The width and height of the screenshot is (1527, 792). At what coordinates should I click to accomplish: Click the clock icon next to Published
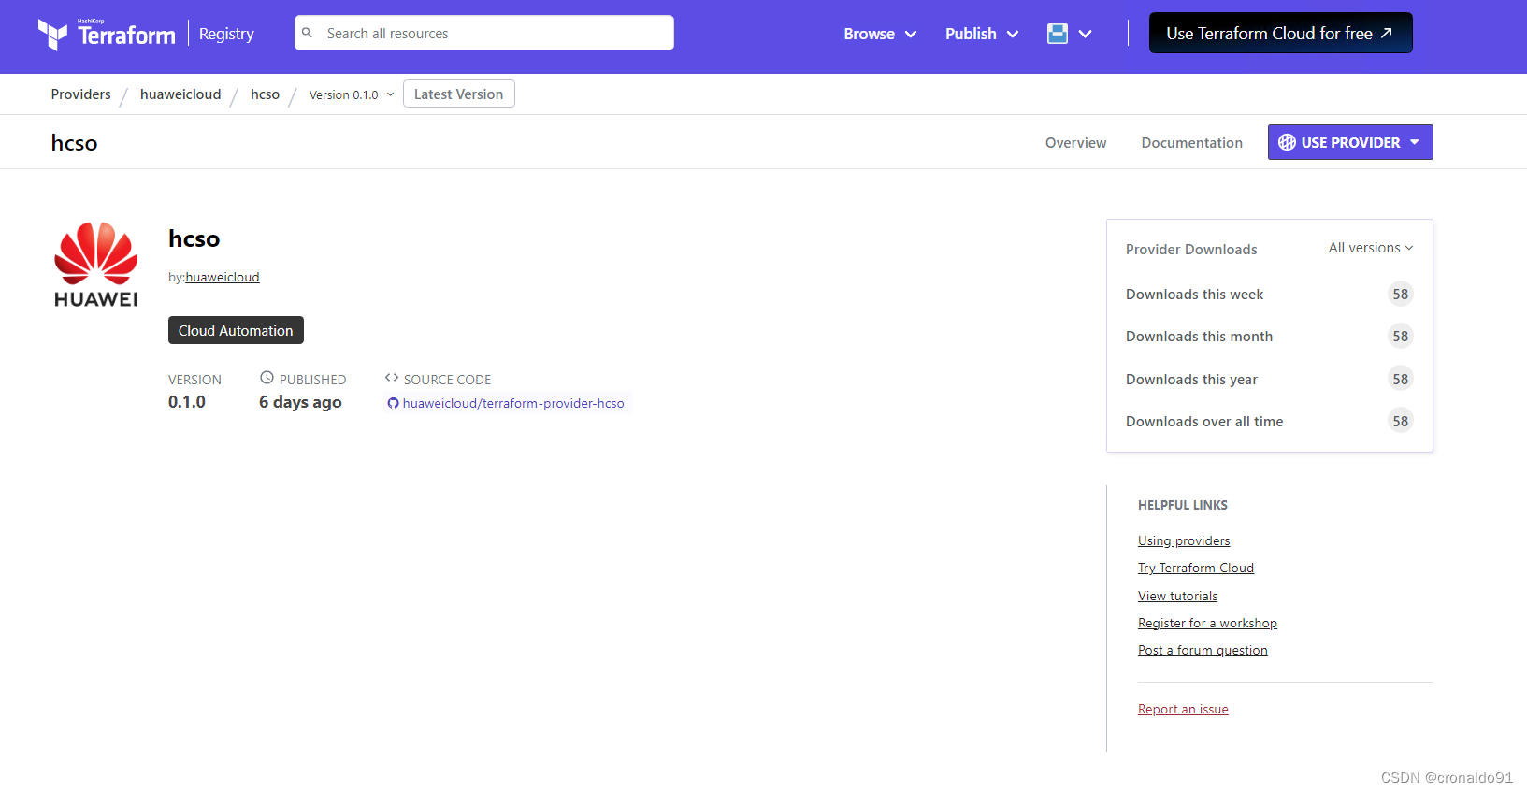coord(267,378)
